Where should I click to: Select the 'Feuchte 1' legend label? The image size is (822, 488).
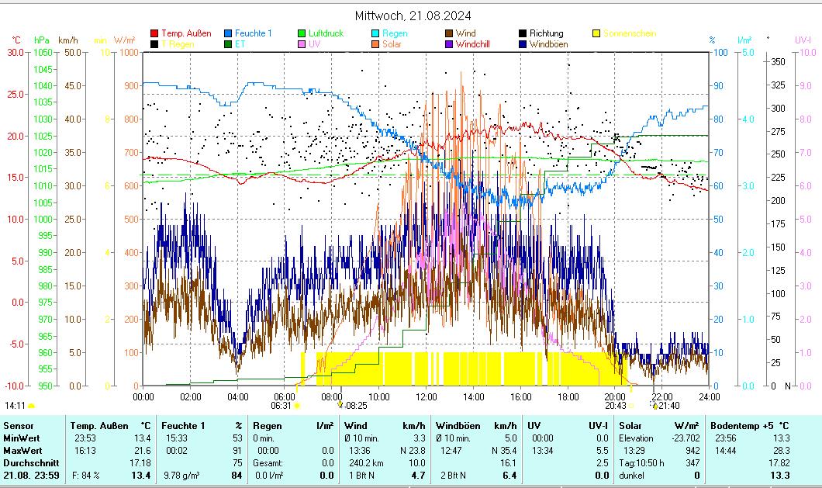coord(254,33)
